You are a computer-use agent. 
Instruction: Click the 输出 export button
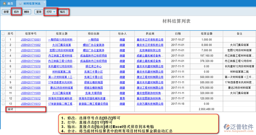click(63, 12)
